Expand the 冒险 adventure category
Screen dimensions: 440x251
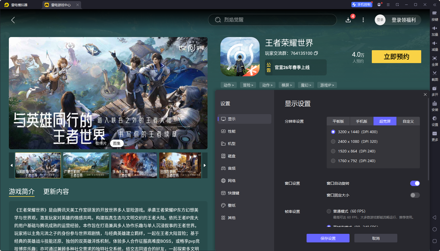tap(248, 85)
